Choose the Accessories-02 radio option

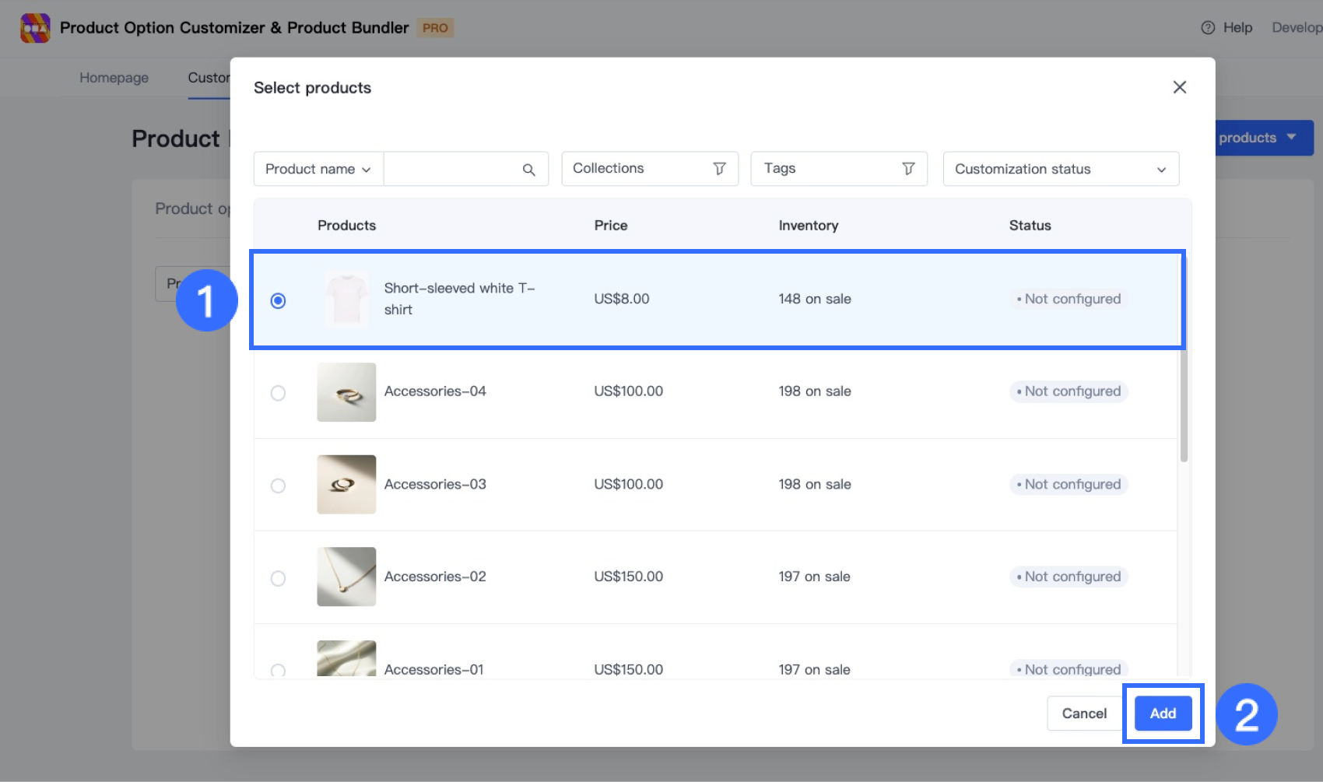tap(278, 578)
